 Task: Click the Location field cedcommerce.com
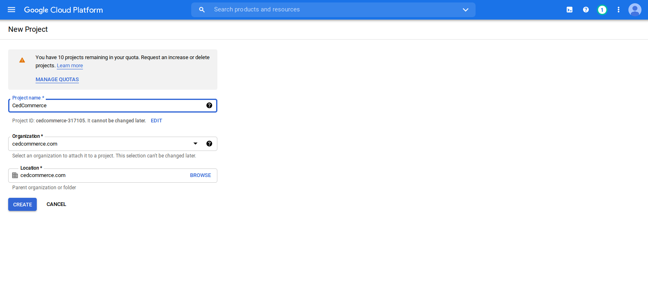(113, 175)
